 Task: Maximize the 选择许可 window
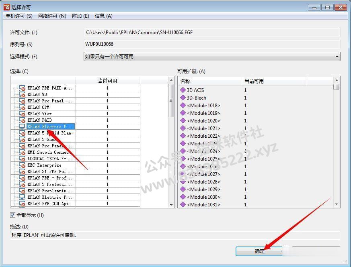click(327, 7)
